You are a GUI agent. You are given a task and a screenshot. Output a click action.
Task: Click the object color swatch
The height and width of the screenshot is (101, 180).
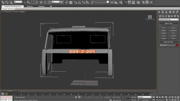pos(177,45)
